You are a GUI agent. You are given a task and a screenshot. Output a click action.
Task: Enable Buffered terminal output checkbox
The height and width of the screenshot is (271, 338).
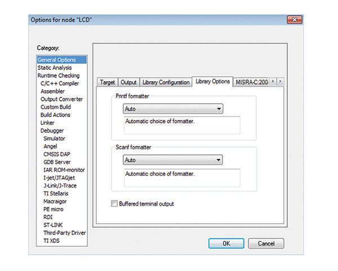pyautogui.click(x=115, y=203)
